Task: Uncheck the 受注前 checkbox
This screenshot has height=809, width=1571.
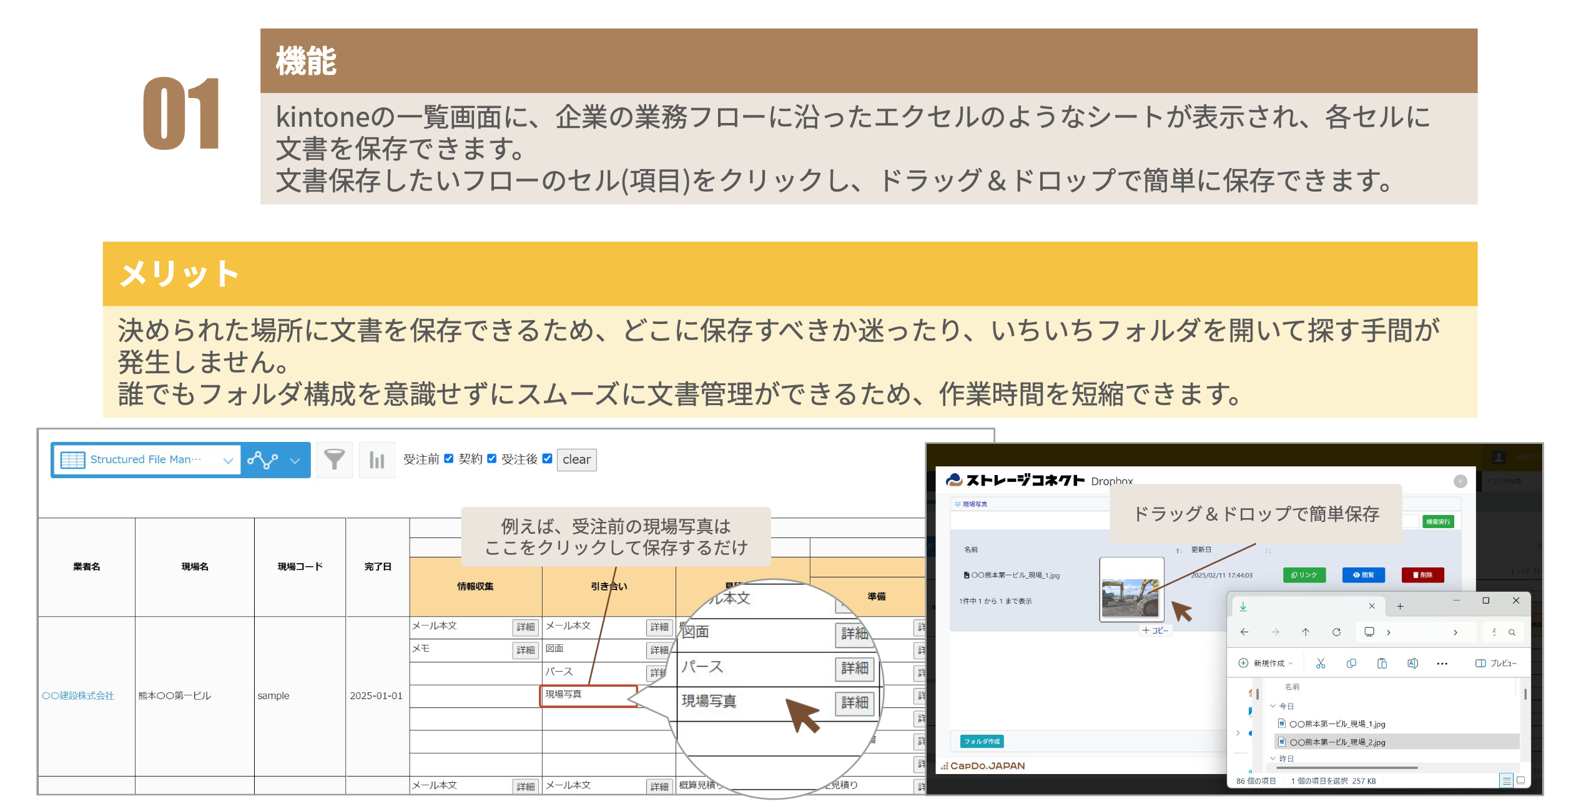Action: coord(448,459)
